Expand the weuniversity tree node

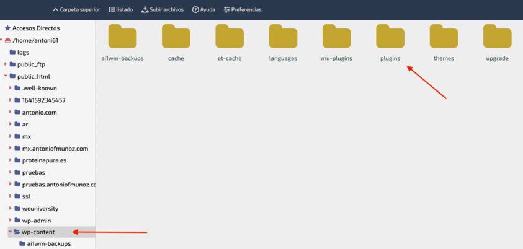10,208
